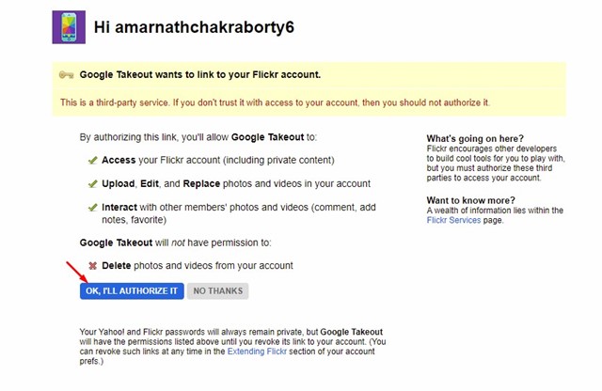Open the Extending Flickr link
Screen dimensions: 602x391
click(x=257, y=352)
